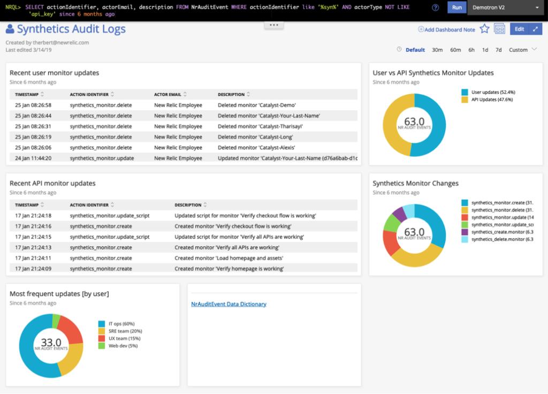Open the dashboard grid layout icon
548x394 pixels.
point(499,28)
